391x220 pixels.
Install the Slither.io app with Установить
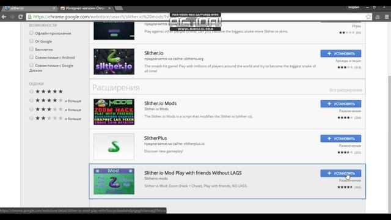(341, 54)
